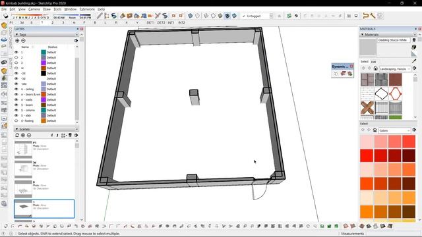Hide the A - walls tag

tap(16, 99)
